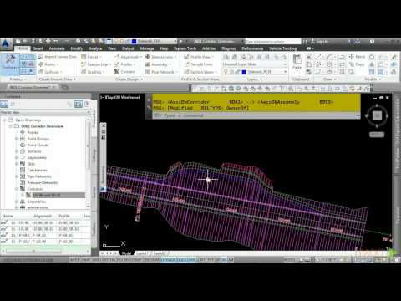
Task: Click the Intersections tool icon
Action: coord(148,57)
